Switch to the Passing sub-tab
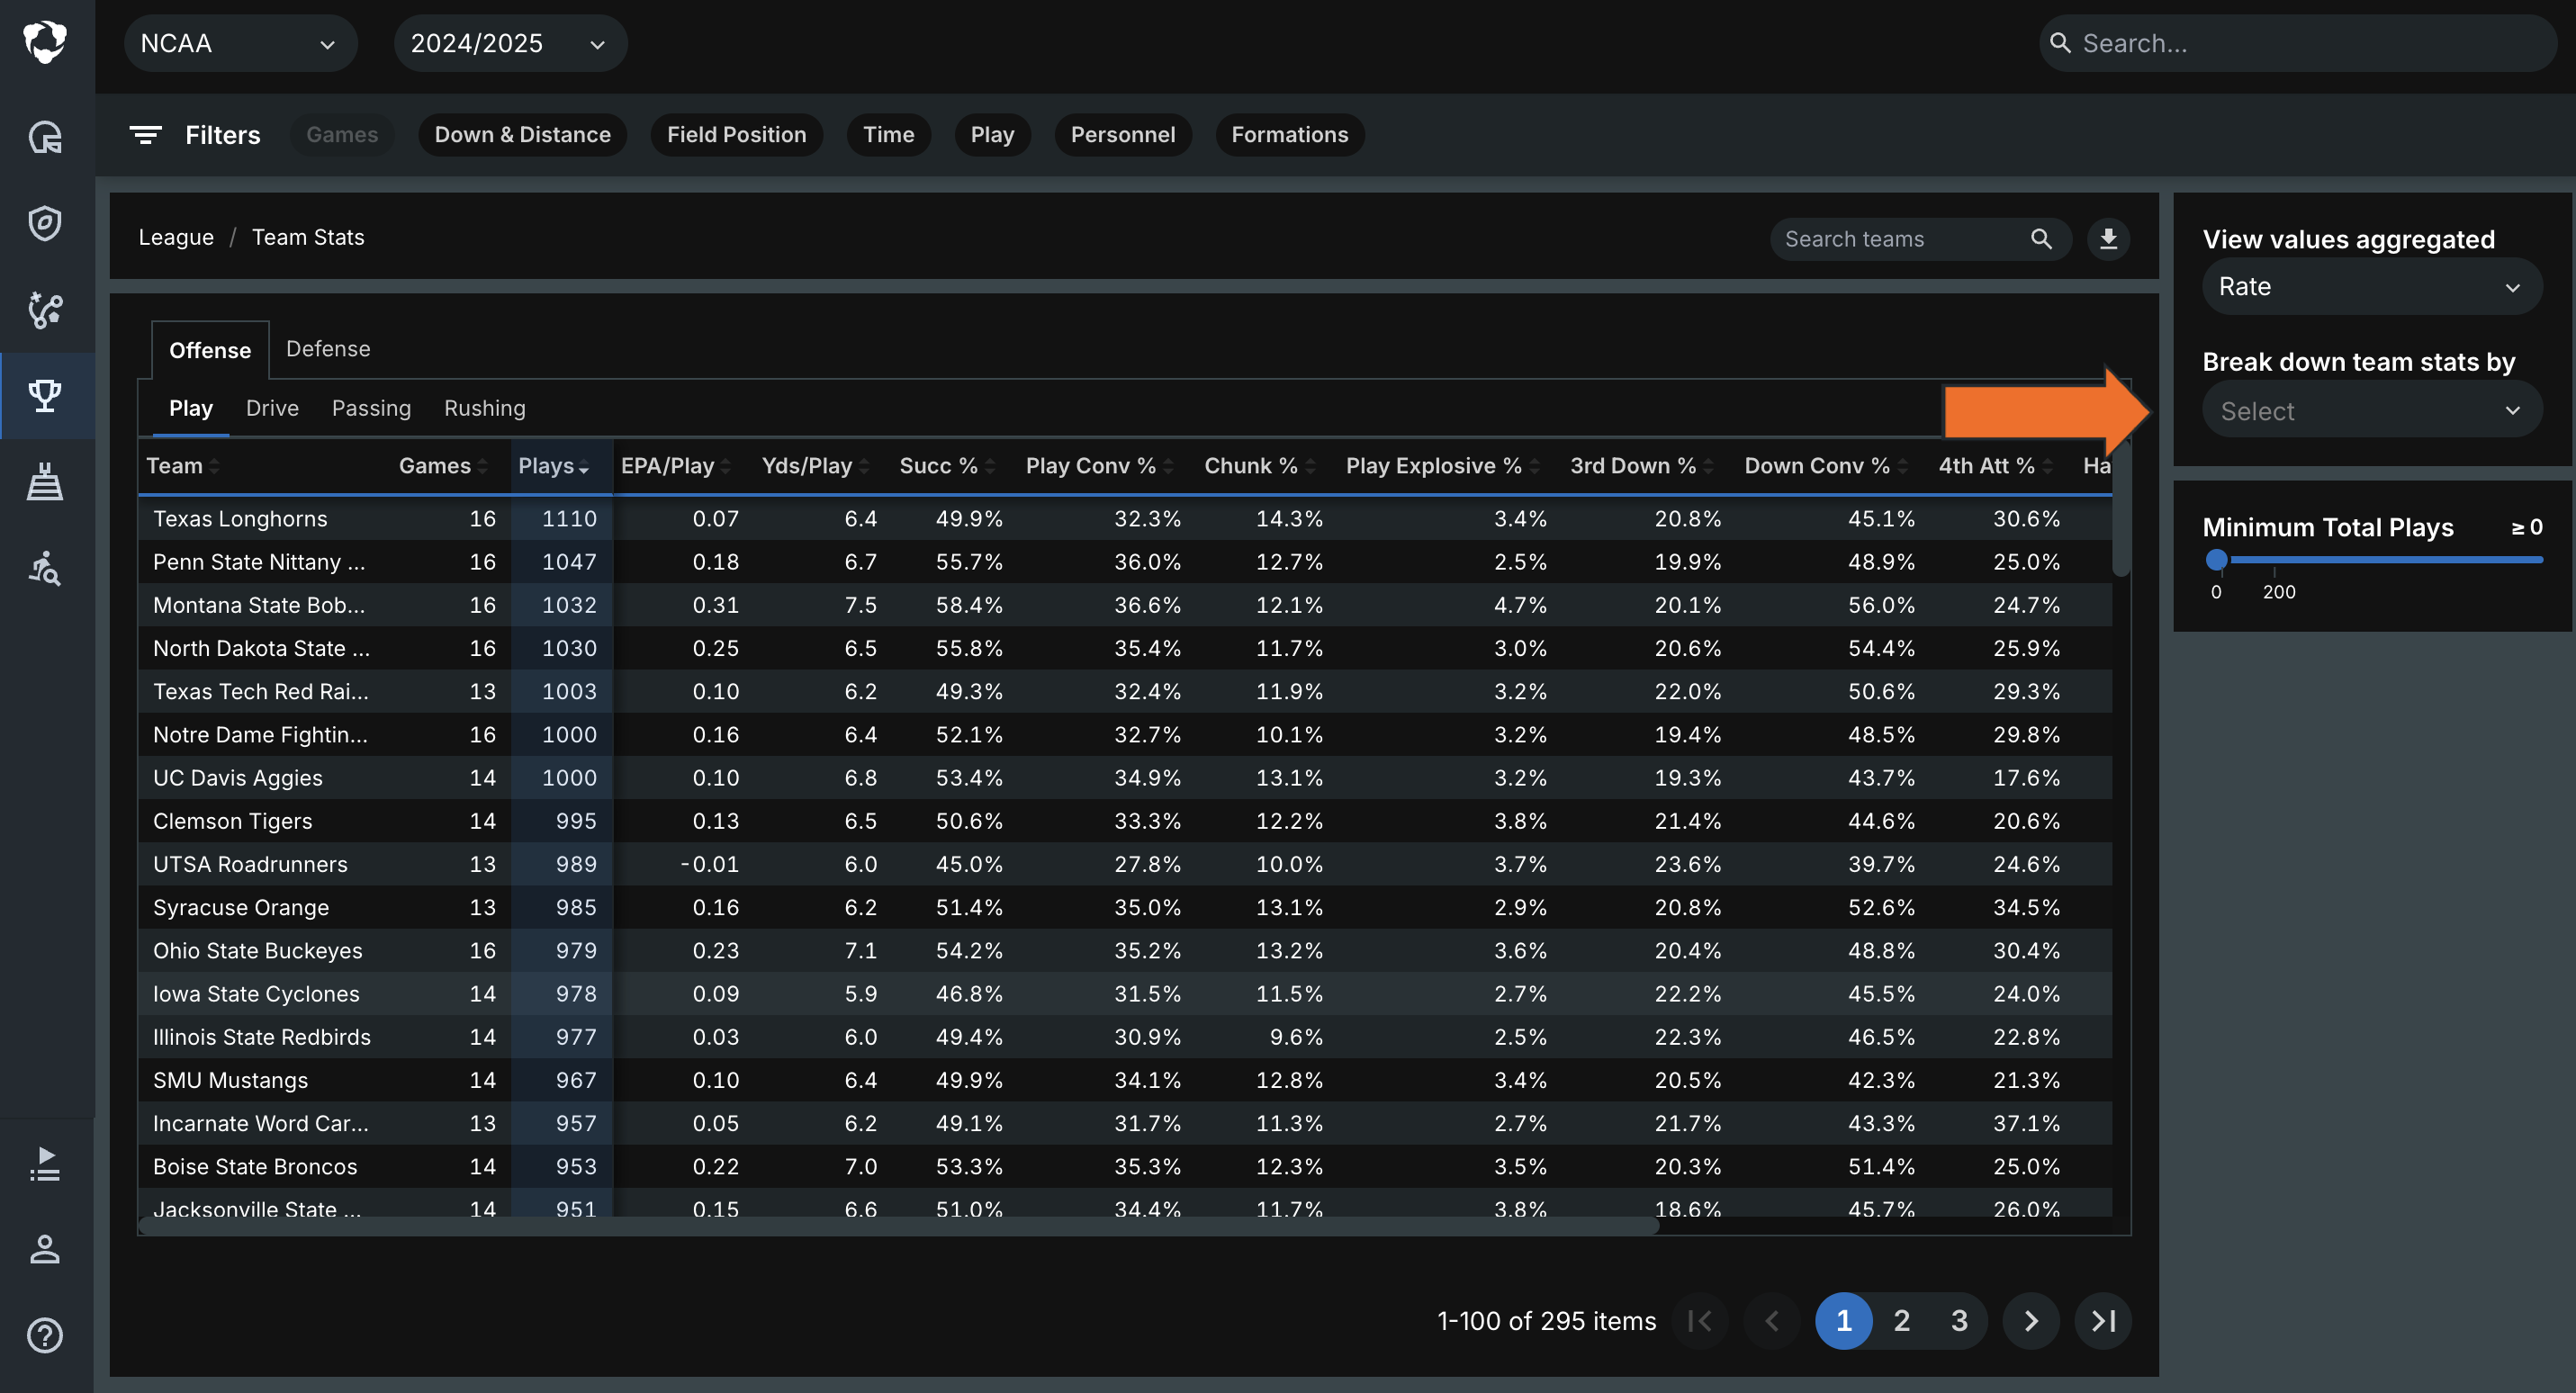This screenshot has width=2576, height=1393. pyautogui.click(x=371, y=408)
